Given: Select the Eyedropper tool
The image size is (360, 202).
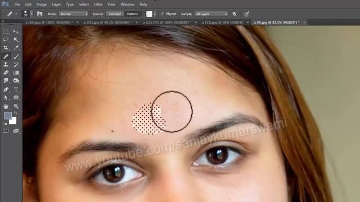Looking at the screenshot, I should pos(16,48).
